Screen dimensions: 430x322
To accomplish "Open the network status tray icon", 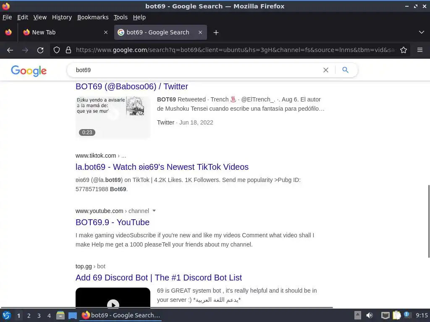I will pyautogui.click(x=385, y=315).
